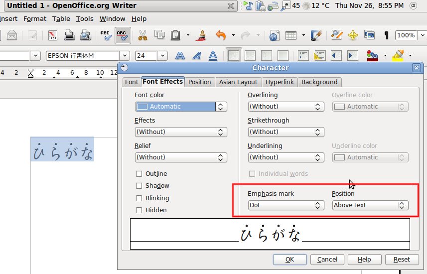
Task: Open the Tools menu
Action: [x=85, y=19]
